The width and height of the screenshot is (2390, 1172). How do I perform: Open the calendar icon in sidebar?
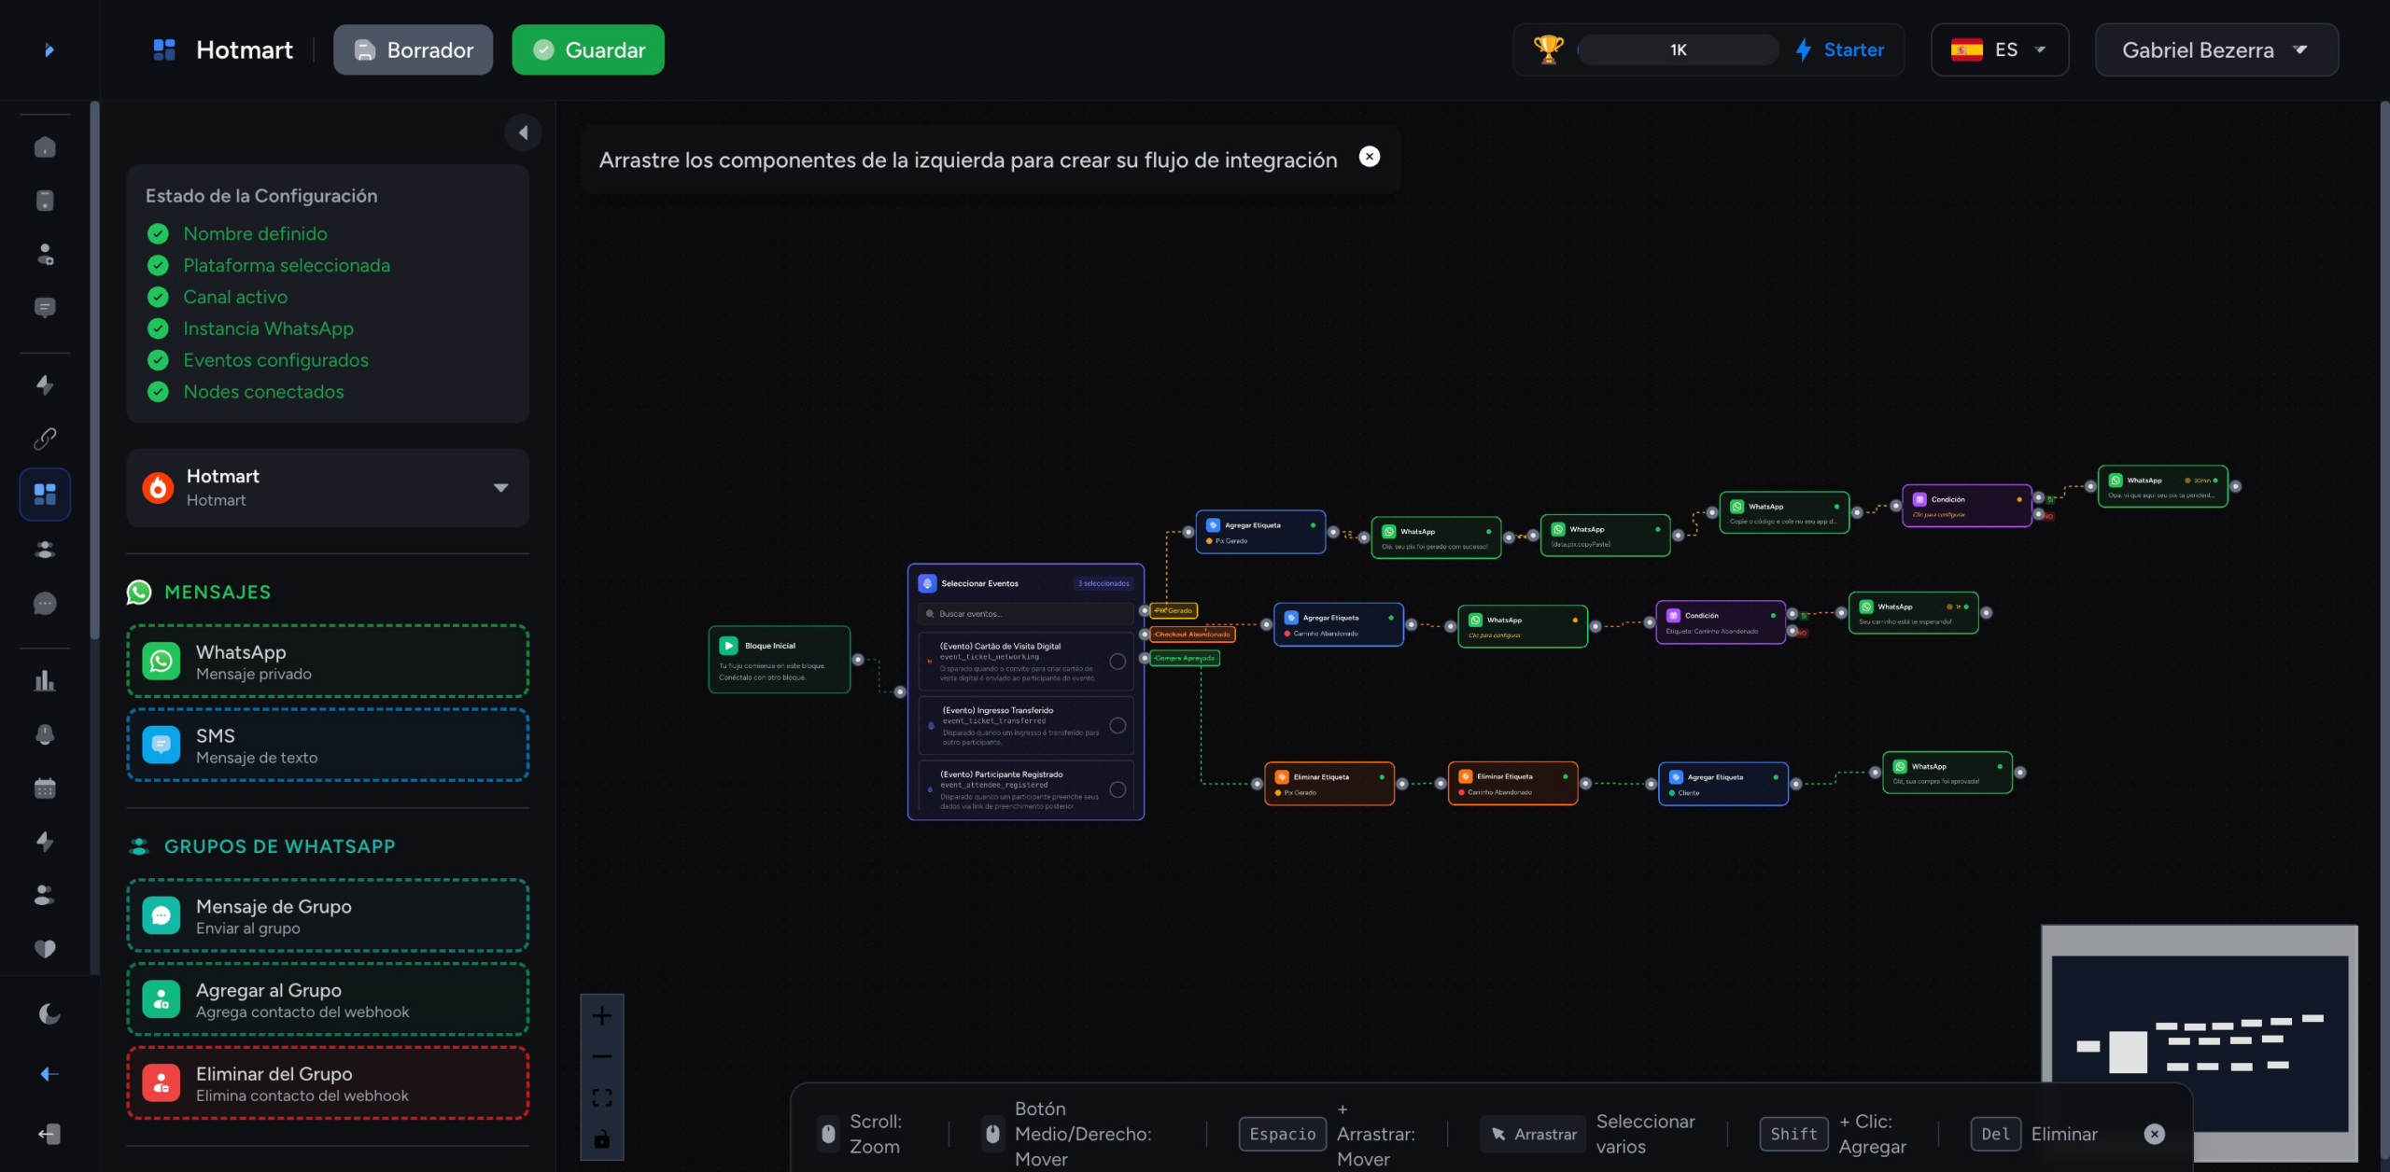click(45, 788)
